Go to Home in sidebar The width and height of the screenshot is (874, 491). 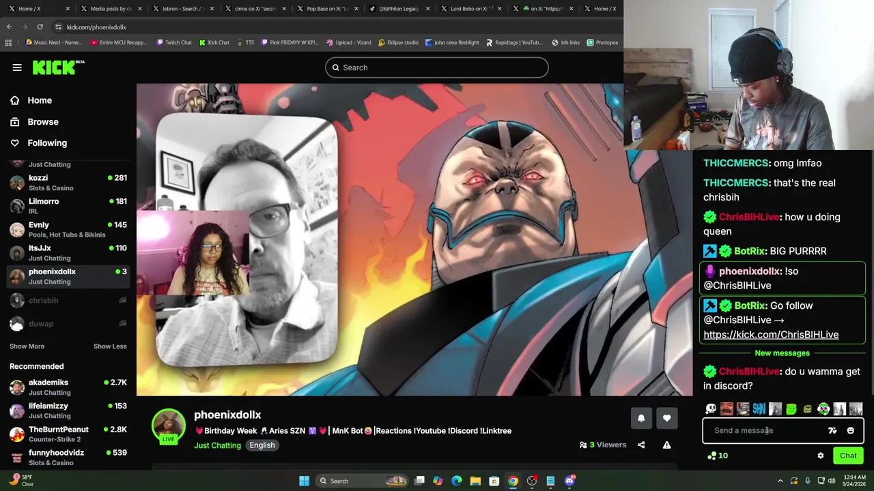31,100
